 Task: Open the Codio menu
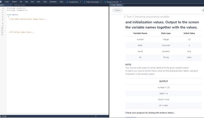7,2
